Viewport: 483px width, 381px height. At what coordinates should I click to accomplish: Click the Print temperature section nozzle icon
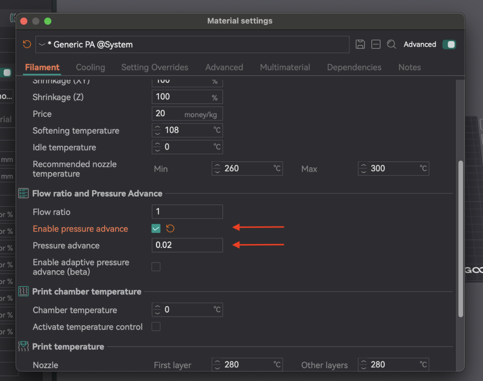coord(24,347)
